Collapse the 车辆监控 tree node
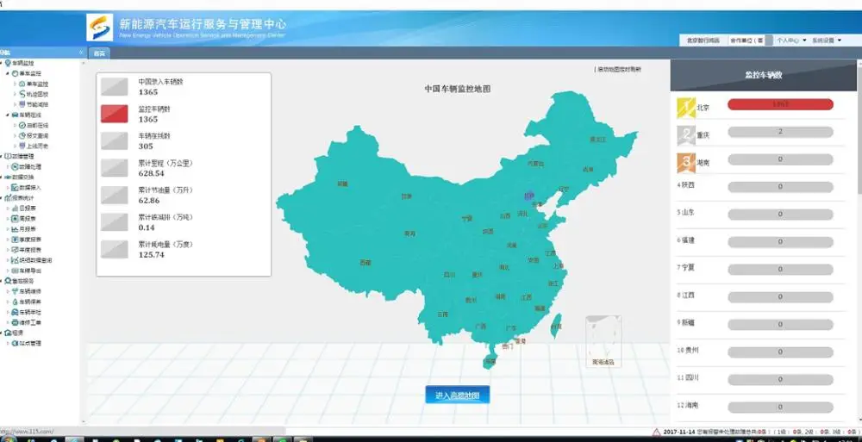Screen dimensions: 862x442 coord(2,63)
